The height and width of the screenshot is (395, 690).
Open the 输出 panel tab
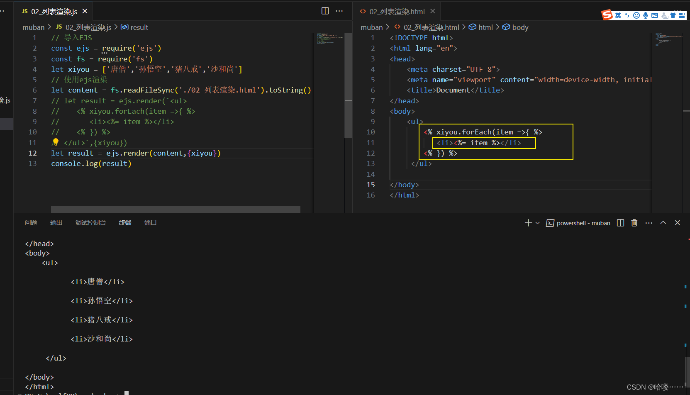[x=56, y=223]
